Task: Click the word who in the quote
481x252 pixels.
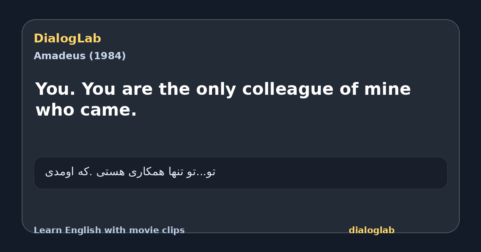Action: pos(55,110)
